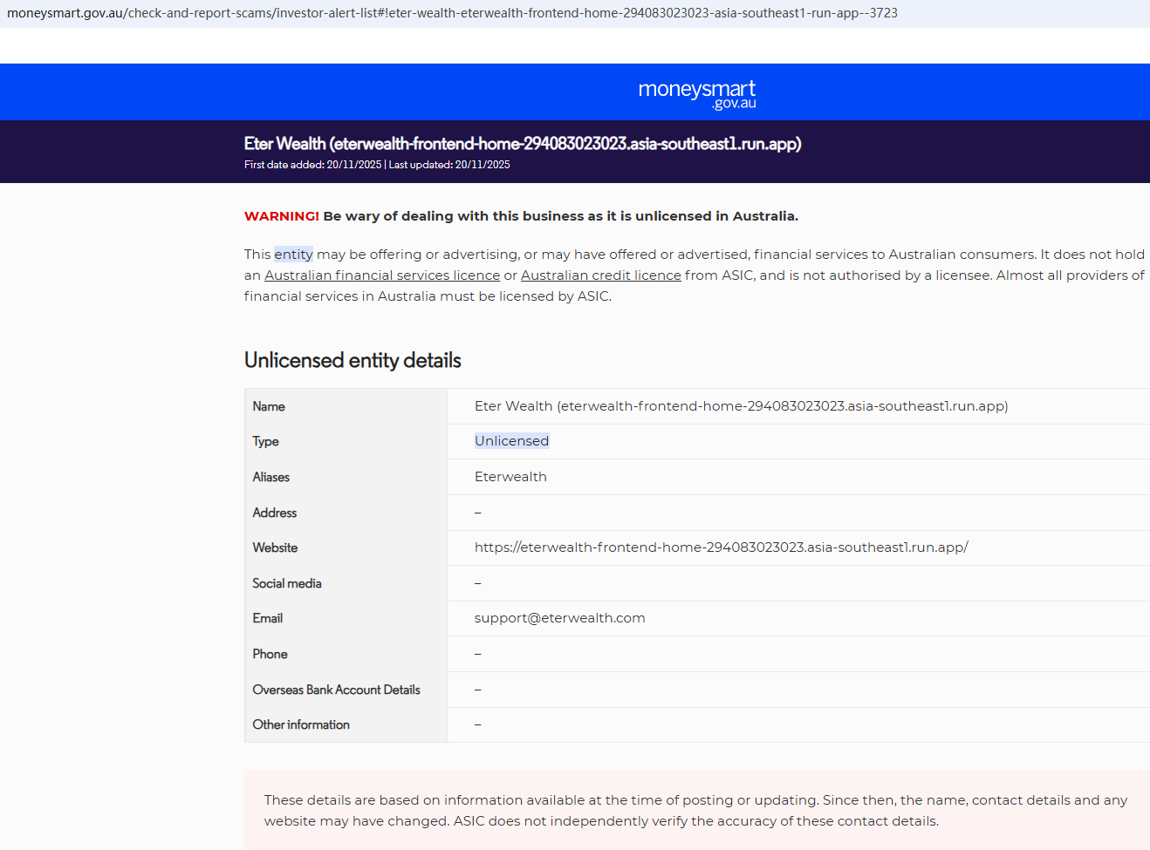Image resolution: width=1150 pixels, height=850 pixels.
Task: Click the support@eterwealth.com email value
Action: tap(560, 618)
